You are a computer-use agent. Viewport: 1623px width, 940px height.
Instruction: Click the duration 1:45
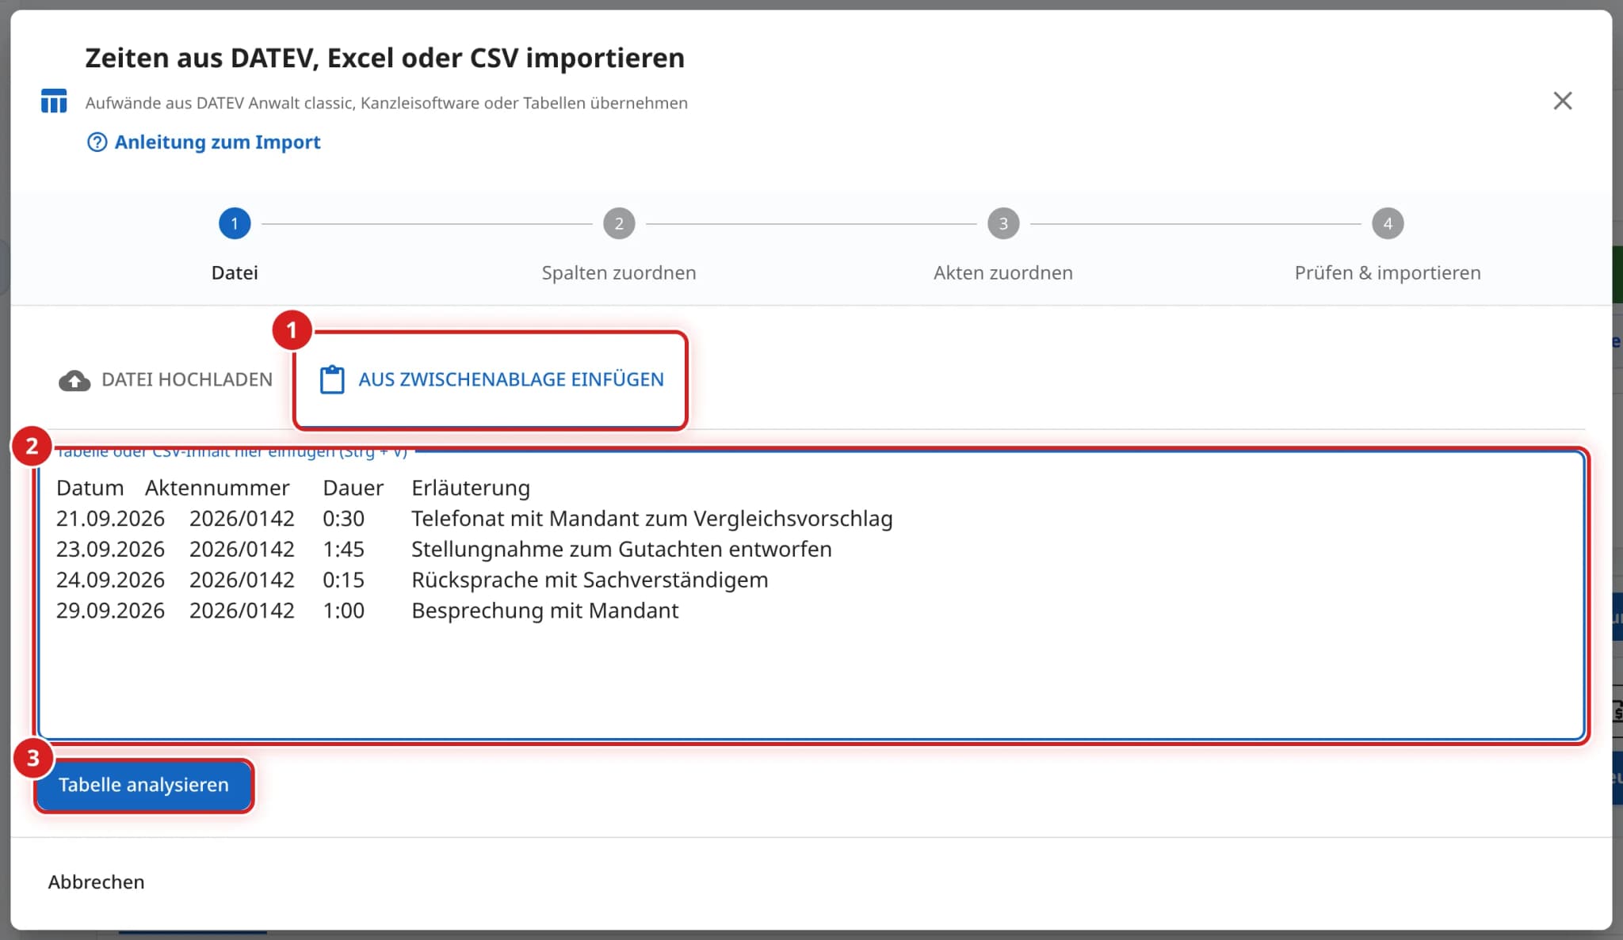pos(343,550)
